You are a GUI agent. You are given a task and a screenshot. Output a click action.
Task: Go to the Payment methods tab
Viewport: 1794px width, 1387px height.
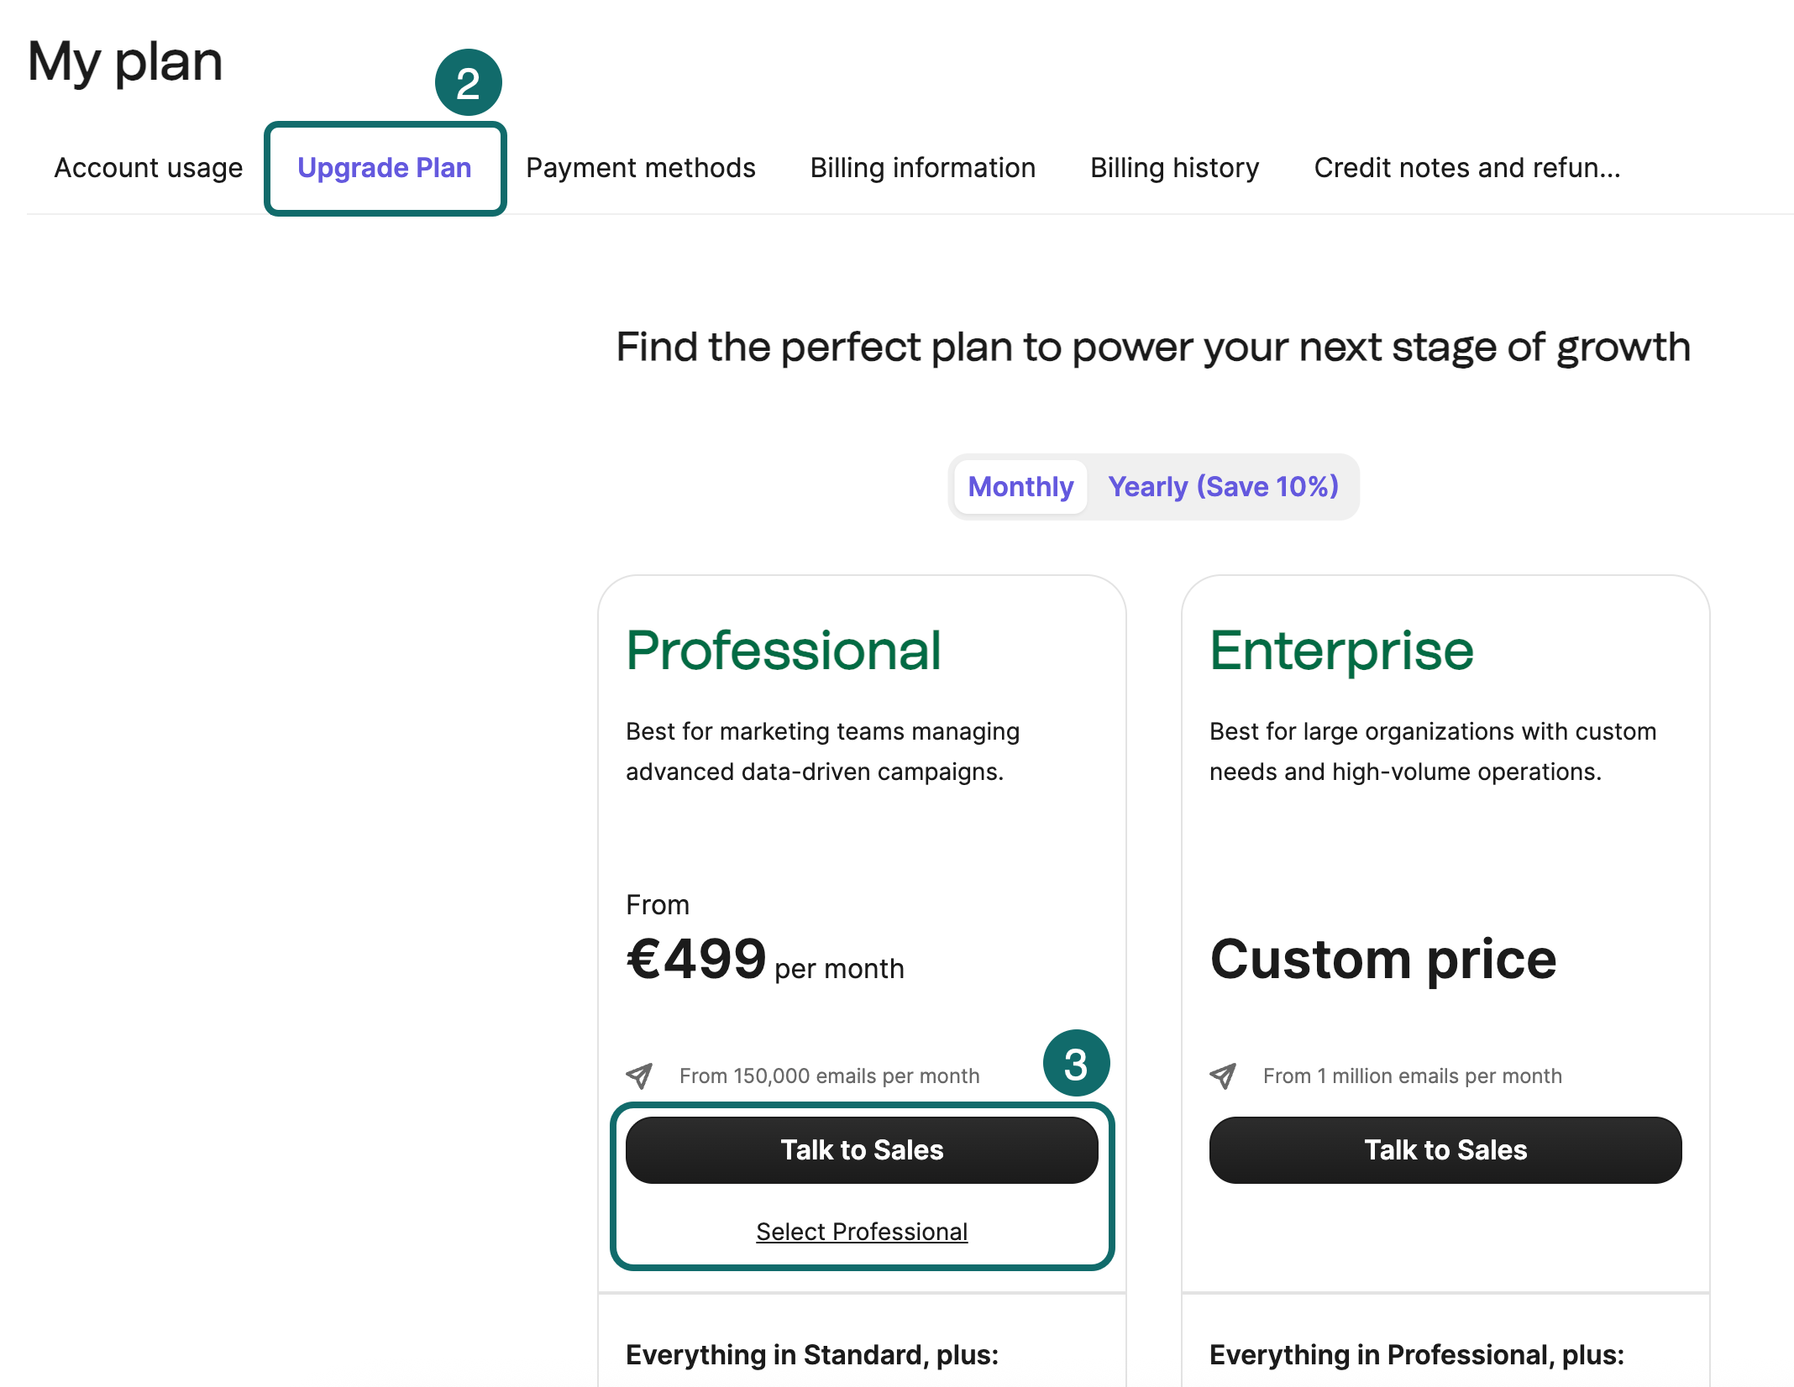[x=640, y=167]
